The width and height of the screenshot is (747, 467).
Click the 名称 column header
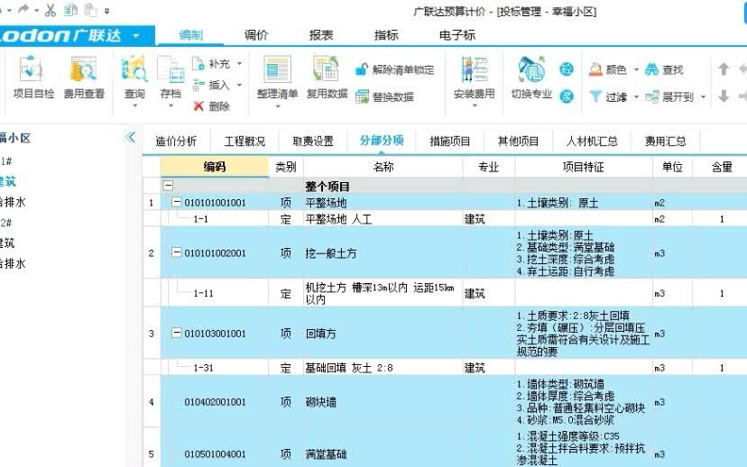[x=383, y=167]
